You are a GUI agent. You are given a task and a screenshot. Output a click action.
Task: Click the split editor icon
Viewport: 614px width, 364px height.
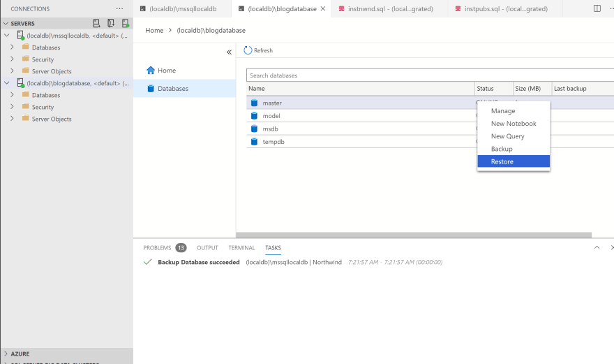pos(597,8)
